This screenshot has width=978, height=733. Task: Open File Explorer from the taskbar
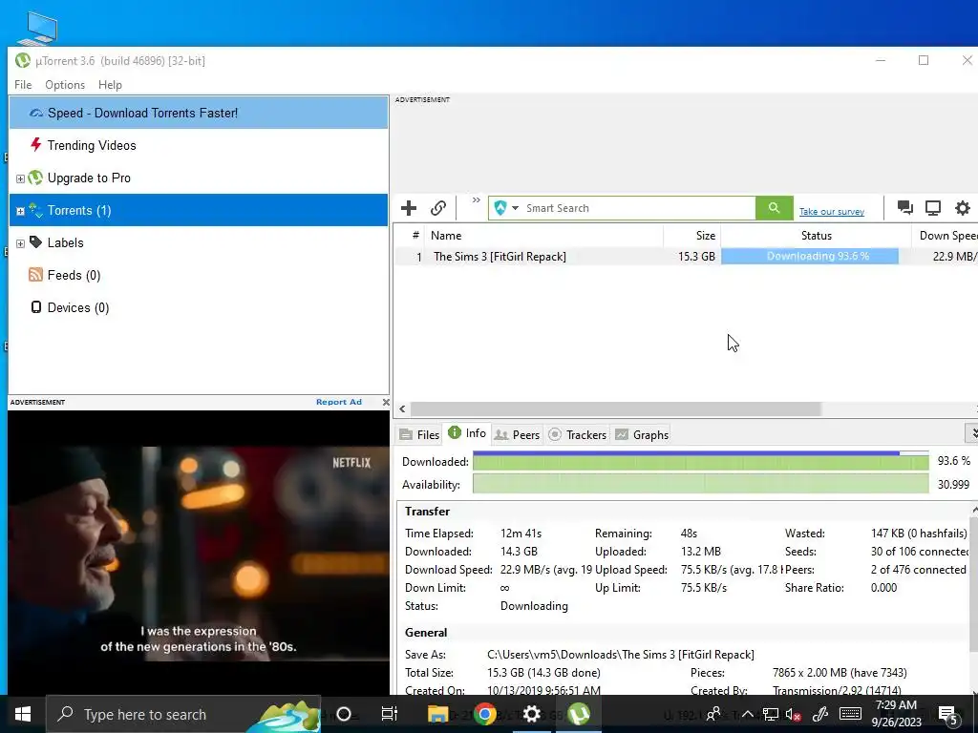pyautogui.click(x=437, y=714)
